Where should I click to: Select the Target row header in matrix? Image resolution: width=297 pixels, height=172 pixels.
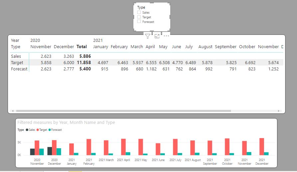pyautogui.click(x=17, y=63)
